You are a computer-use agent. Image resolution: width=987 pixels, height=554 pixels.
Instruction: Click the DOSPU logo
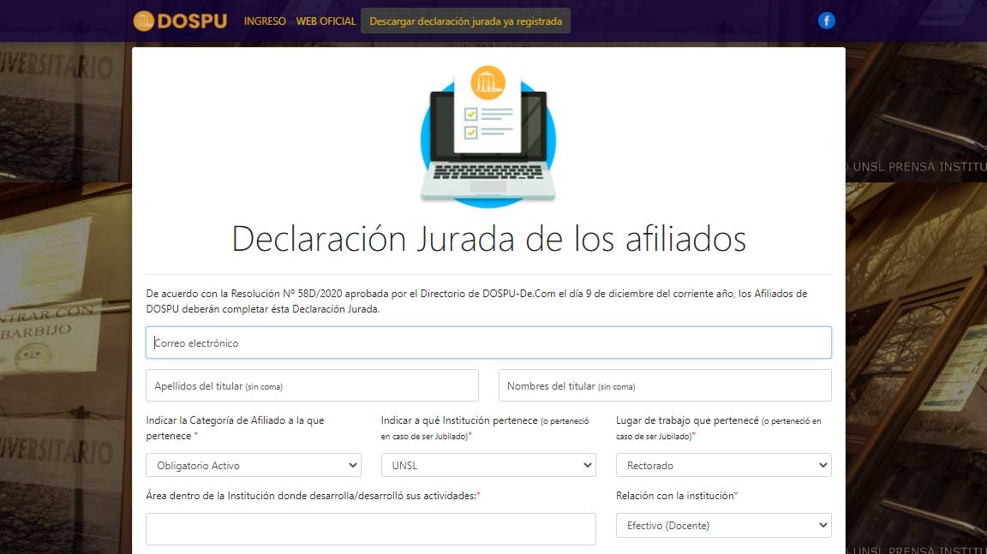[180, 21]
